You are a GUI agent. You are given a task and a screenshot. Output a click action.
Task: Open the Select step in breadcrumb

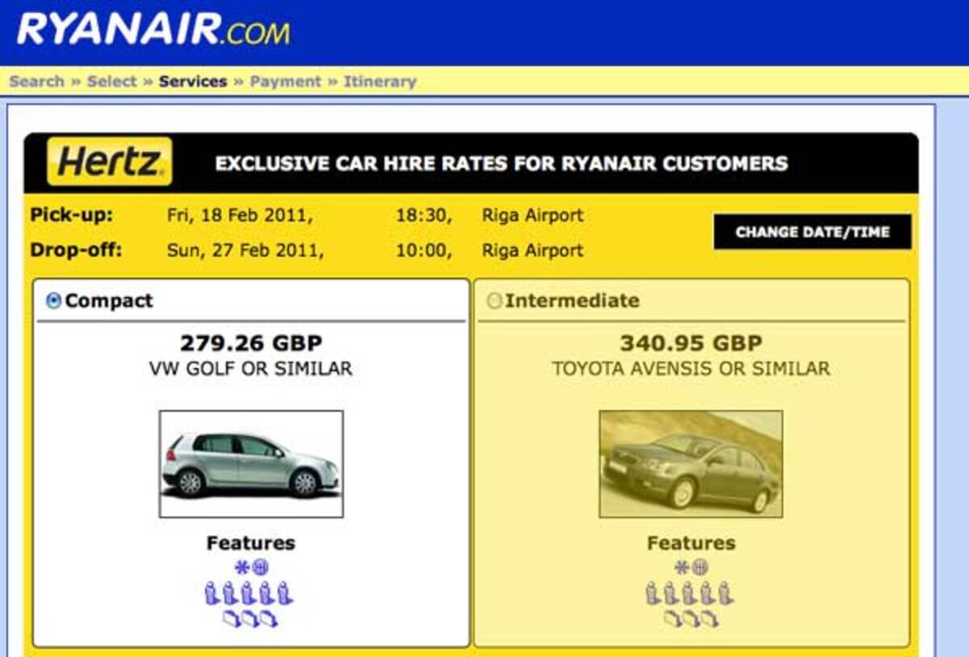111,82
